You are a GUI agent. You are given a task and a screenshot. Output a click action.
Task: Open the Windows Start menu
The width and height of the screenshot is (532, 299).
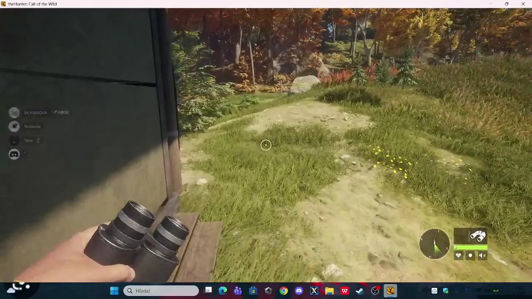(114, 291)
